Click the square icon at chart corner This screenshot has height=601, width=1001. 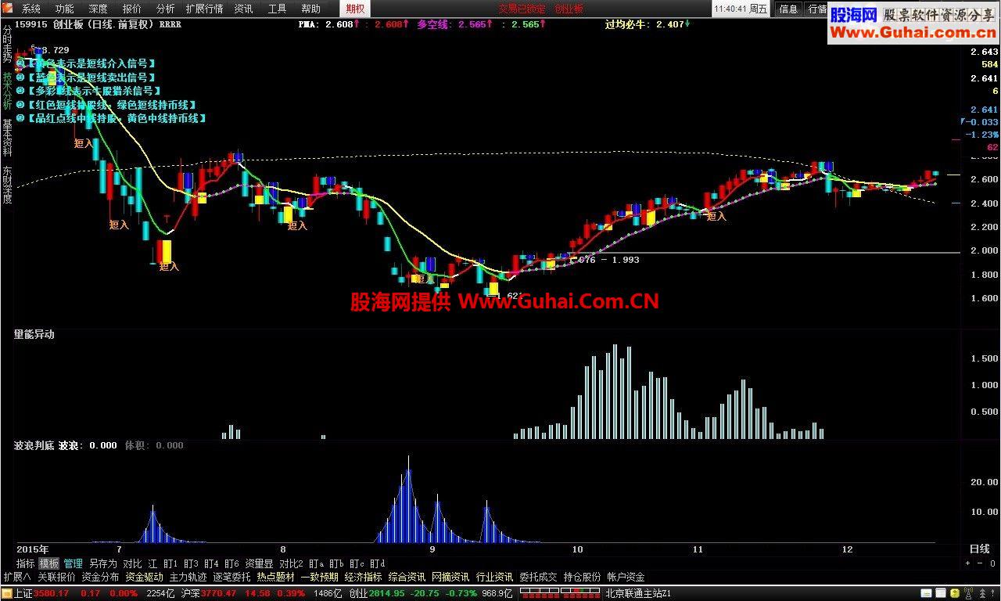[x=994, y=563]
